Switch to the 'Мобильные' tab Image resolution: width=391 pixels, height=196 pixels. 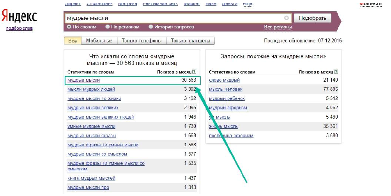tap(99, 41)
